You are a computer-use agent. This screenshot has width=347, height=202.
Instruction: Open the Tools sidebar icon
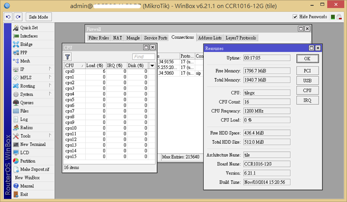(16, 136)
